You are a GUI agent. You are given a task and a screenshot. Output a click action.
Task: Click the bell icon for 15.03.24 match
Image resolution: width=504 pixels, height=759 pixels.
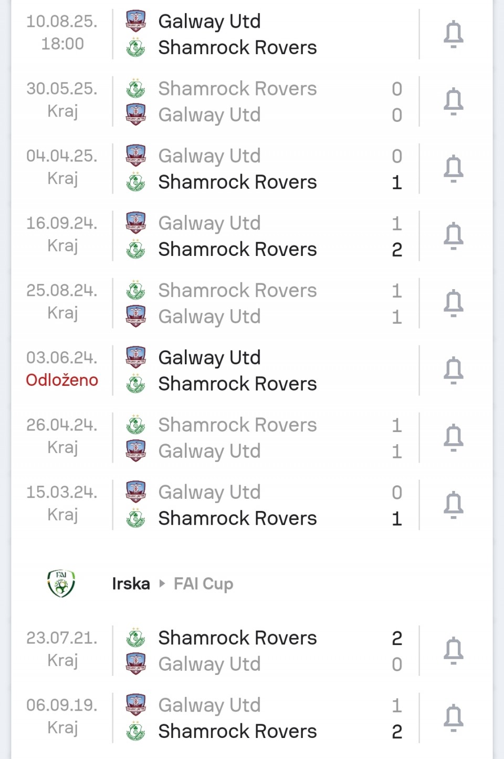tap(454, 506)
